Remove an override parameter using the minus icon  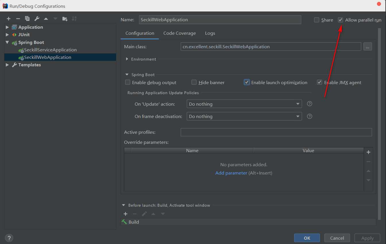pos(368,162)
